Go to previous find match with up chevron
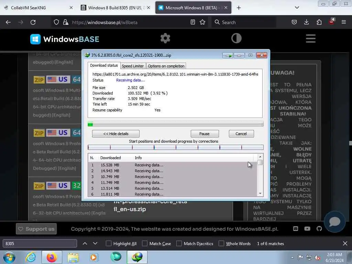Screen dimensions: 352x264 [85, 244]
